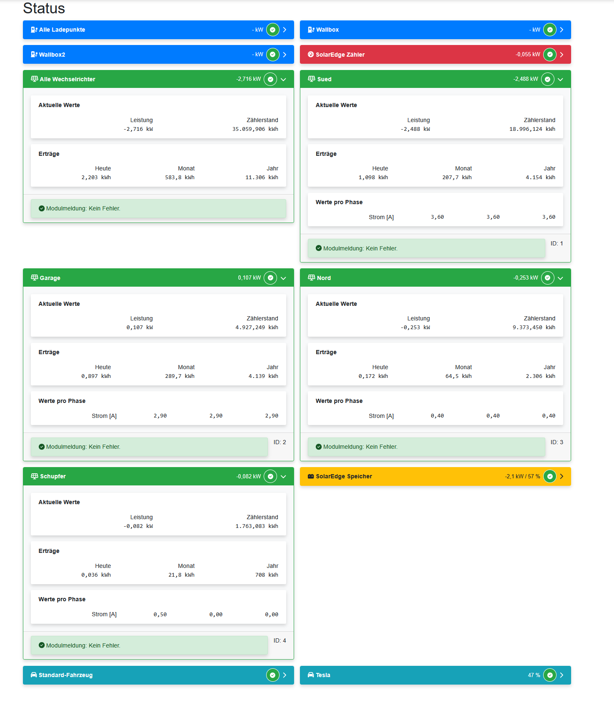614x720 pixels.
Task: Click status check circle on SolarEdge Zähler
Action: (550, 55)
